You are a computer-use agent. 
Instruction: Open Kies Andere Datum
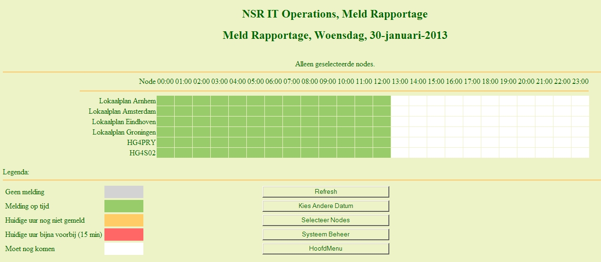coord(326,206)
